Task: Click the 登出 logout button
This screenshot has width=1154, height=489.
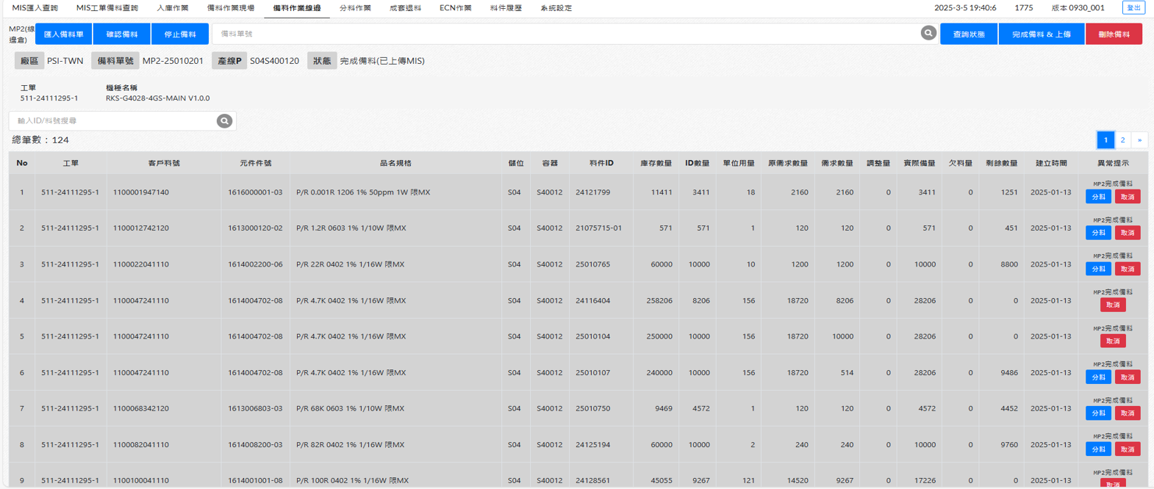Action: click(x=1133, y=7)
